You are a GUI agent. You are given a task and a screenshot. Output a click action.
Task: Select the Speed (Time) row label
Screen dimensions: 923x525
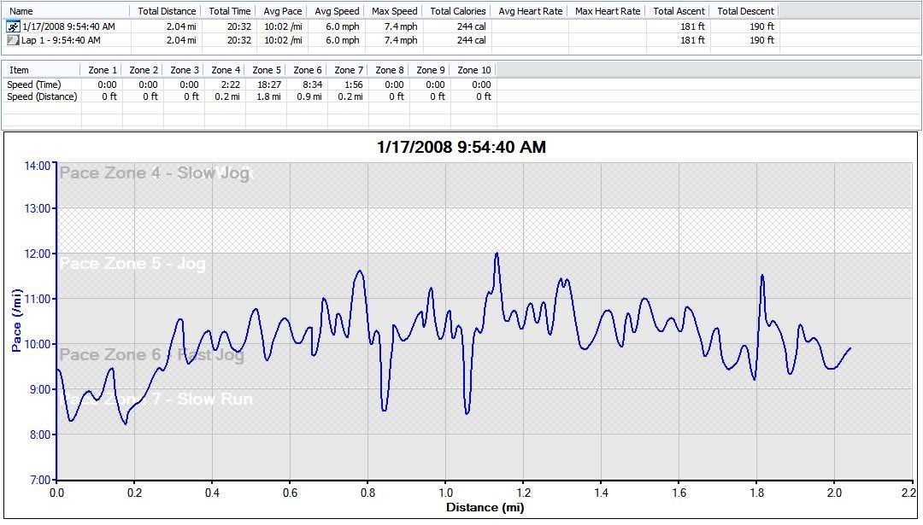click(33, 85)
